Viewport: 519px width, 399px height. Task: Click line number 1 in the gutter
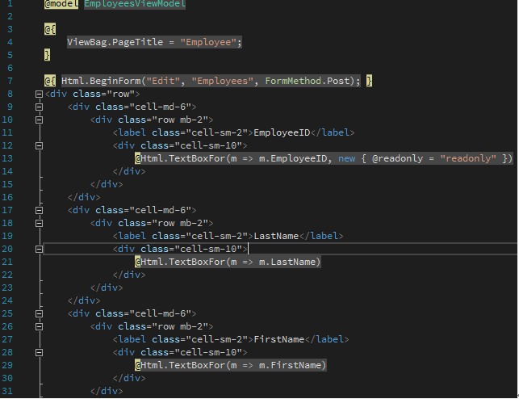pos(10,4)
